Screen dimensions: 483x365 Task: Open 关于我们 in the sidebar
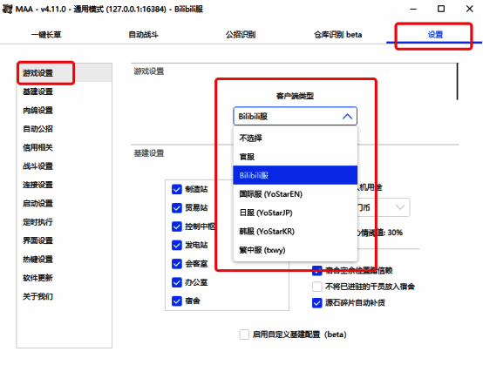[x=64, y=296]
